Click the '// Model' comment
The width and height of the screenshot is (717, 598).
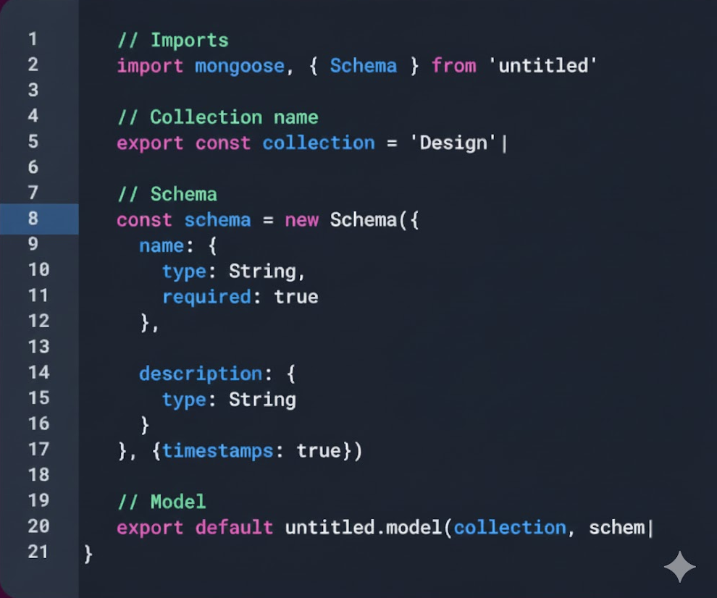[162, 502]
